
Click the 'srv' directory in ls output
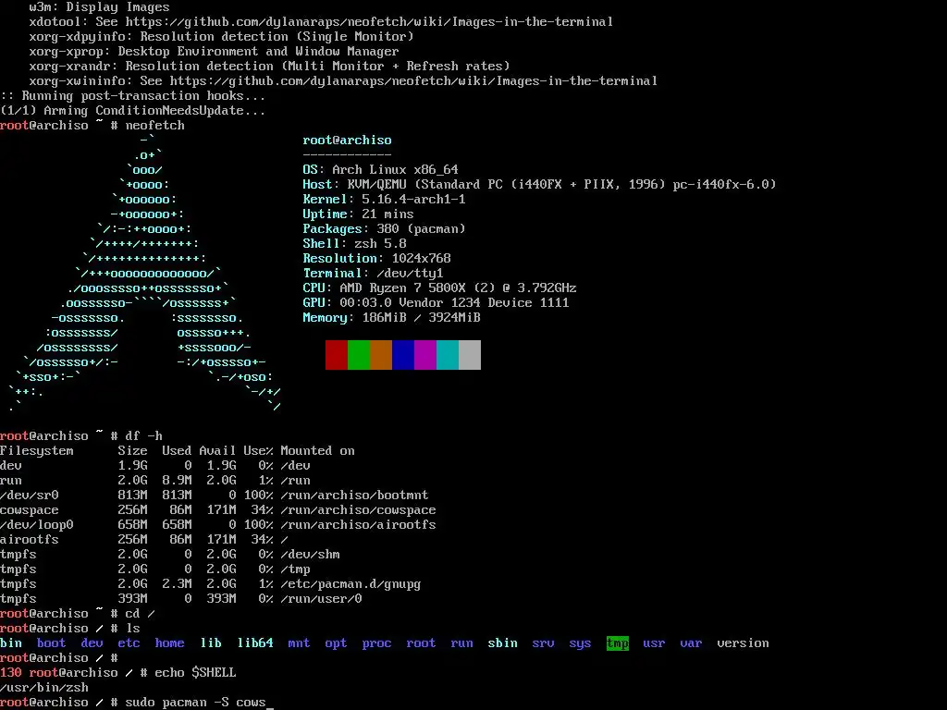(x=544, y=643)
